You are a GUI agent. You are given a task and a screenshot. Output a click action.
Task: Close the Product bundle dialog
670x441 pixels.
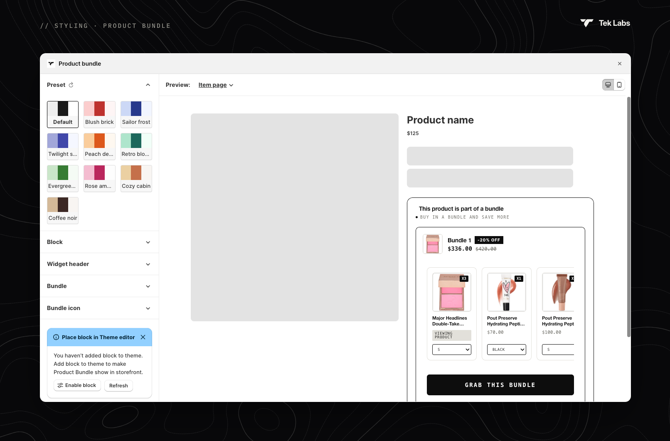coord(620,64)
